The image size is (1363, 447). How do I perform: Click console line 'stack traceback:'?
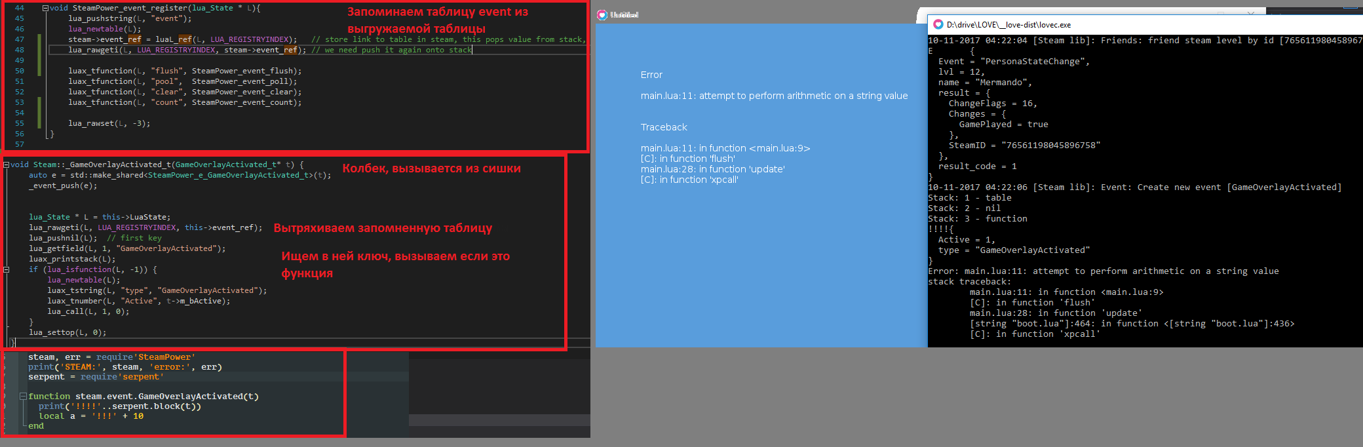(970, 282)
